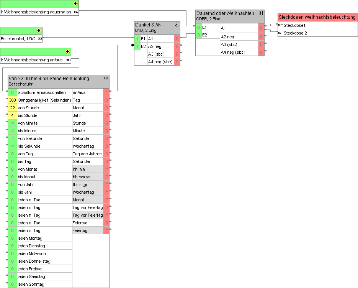Click the 'von Stunde' value 22 field
358x288 pixels.
(12, 108)
